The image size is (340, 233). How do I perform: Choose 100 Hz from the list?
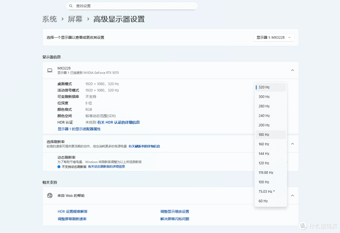271,182
